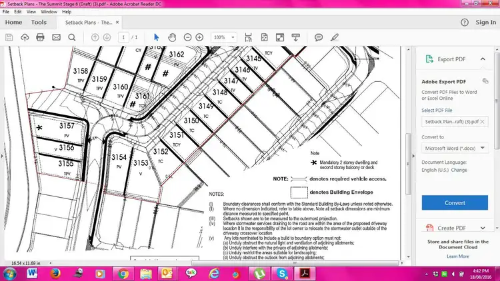
Task: Activate the Hand pan tool
Action: pyautogui.click(x=172, y=37)
